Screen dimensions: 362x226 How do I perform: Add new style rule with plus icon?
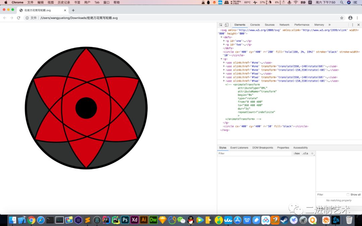click(312, 153)
